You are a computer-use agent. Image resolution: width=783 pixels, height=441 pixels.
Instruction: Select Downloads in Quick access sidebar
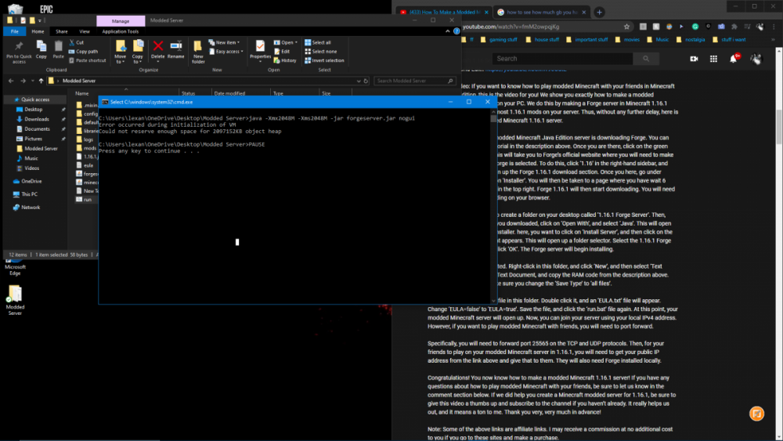point(36,119)
